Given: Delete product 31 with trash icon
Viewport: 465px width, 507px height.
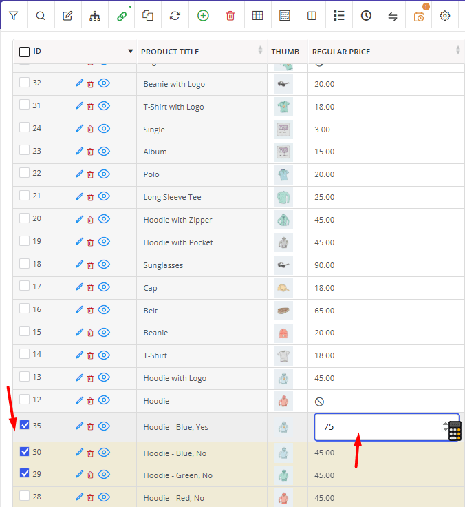Looking at the screenshot, I should 90,106.
